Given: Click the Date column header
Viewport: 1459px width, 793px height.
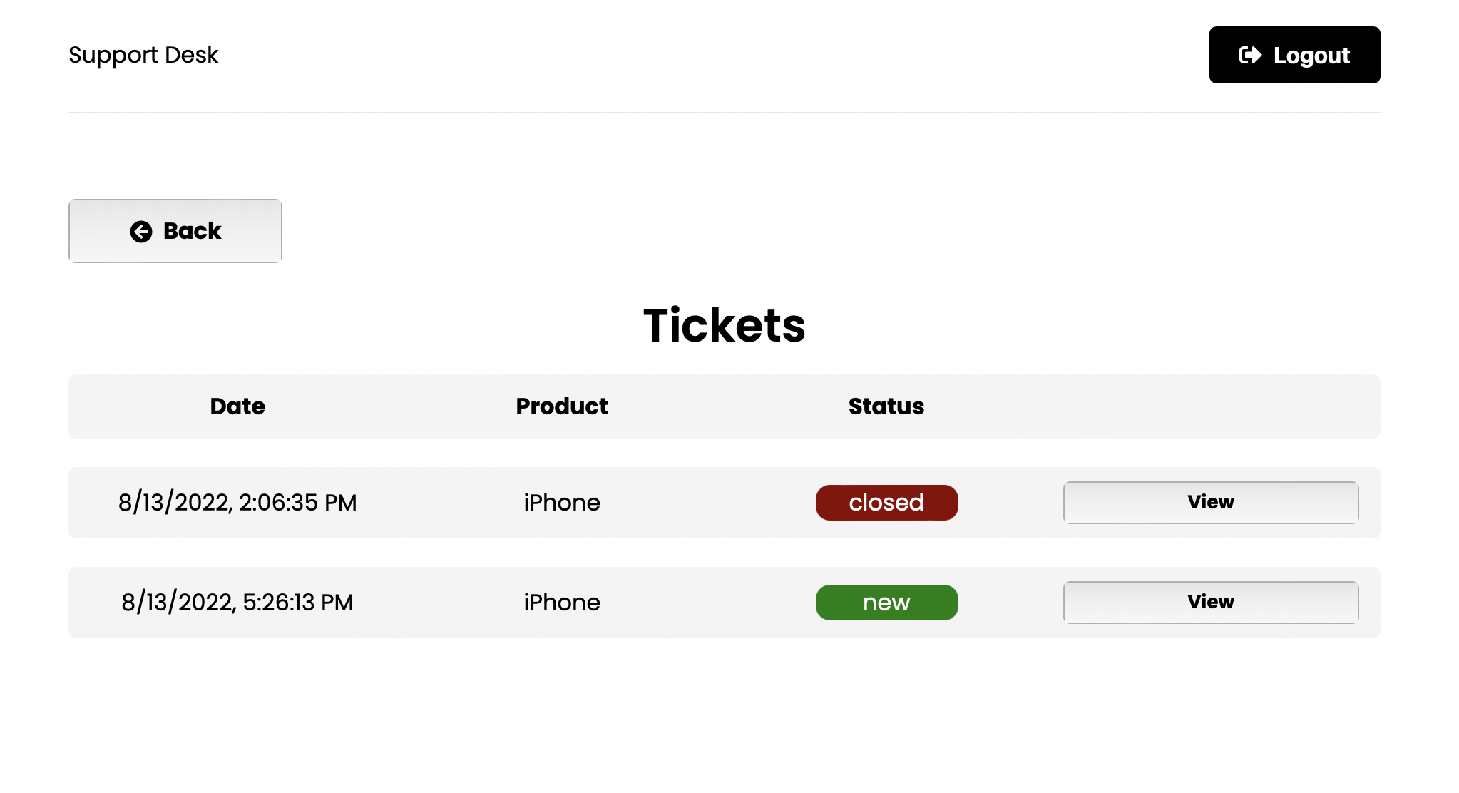Looking at the screenshot, I should (237, 406).
